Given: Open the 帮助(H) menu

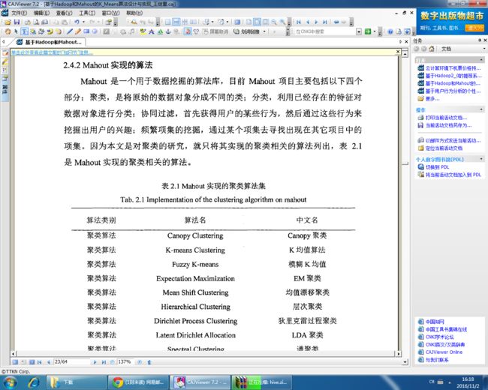Looking at the screenshot, I should 134,13.
